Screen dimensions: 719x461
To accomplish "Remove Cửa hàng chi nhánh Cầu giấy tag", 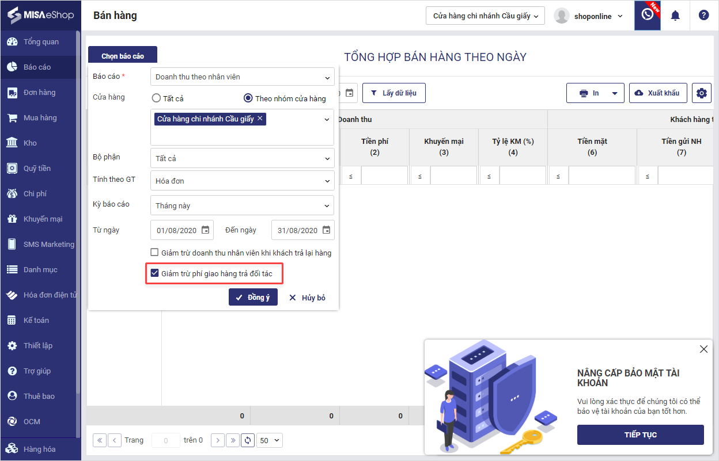I will tap(260, 119).
